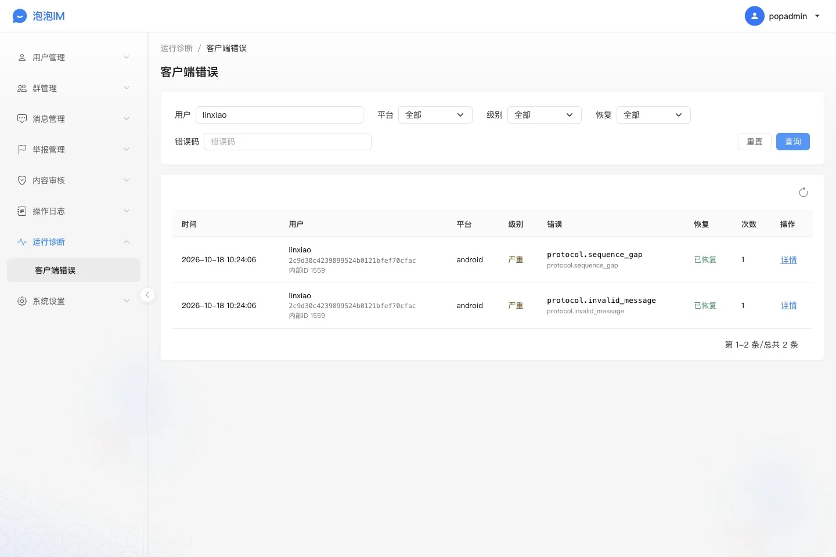
Task: Click the 时间 column header
Action: coord(189,224)
